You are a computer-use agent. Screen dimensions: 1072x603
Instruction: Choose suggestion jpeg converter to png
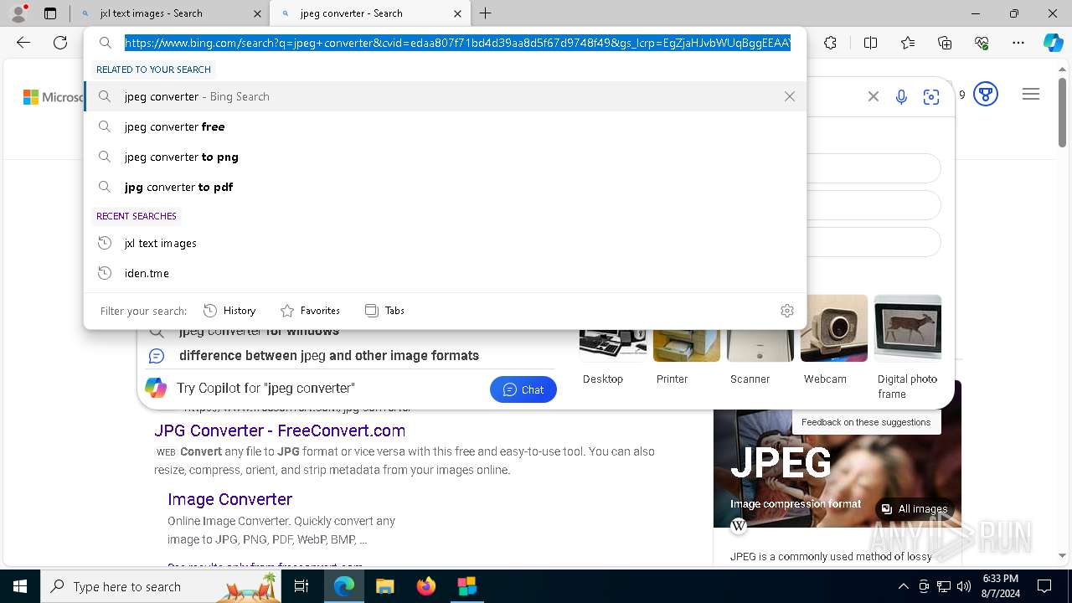[445, 157]
